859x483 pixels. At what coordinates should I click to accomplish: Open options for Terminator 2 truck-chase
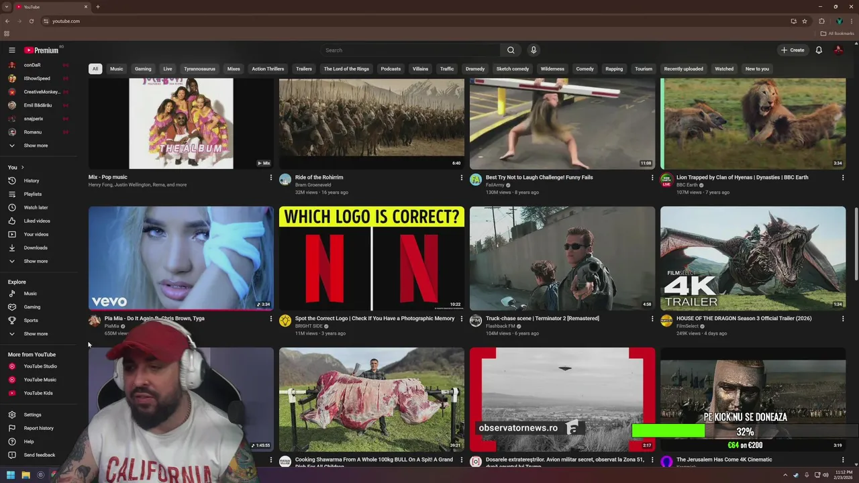point(652,319)
